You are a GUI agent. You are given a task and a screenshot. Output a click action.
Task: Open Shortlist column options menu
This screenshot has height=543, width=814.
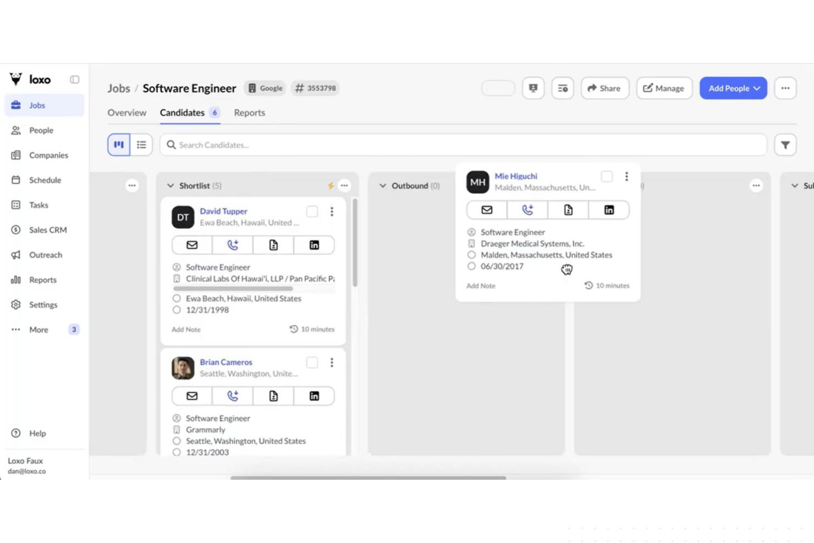click(x=344, y=185)
